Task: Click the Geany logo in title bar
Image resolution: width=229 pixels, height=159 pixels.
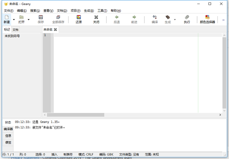Action: (x=6, y=4)
